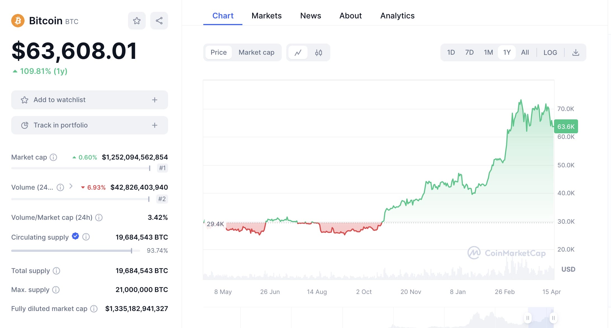Open the Total supply info icon
611x328 pixels.
[x=56, y=271]
